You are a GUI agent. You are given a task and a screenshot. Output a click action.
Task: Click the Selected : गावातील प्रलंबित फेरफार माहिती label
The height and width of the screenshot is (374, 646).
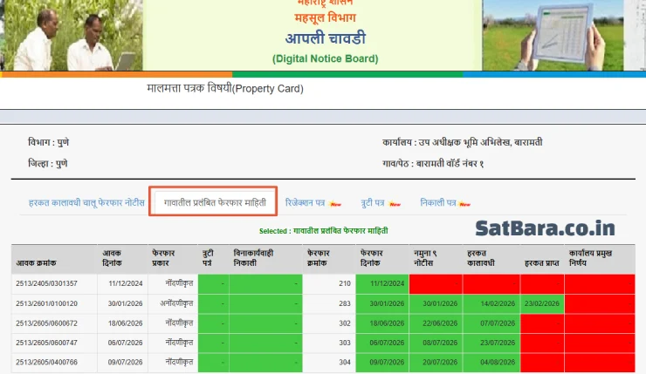323,231
